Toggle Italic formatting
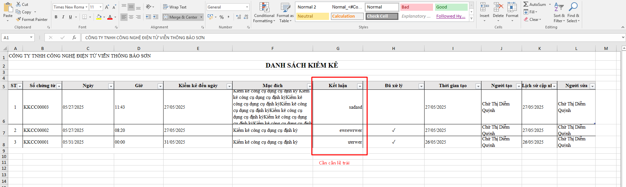This screenshot has width=626, height=187. click(x=63, y=17)
